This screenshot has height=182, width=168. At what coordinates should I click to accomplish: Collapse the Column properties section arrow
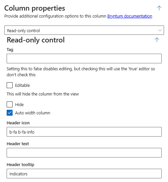[159, 8]
